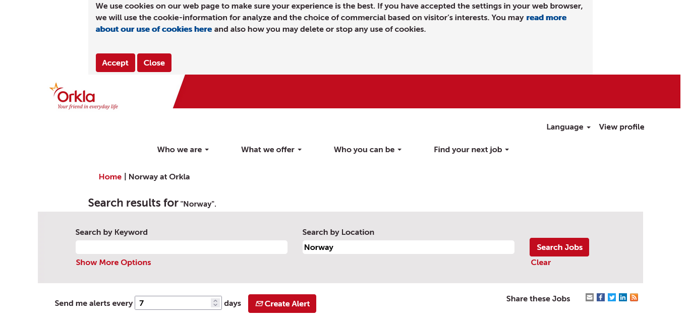Close the cookie banner

154,63
